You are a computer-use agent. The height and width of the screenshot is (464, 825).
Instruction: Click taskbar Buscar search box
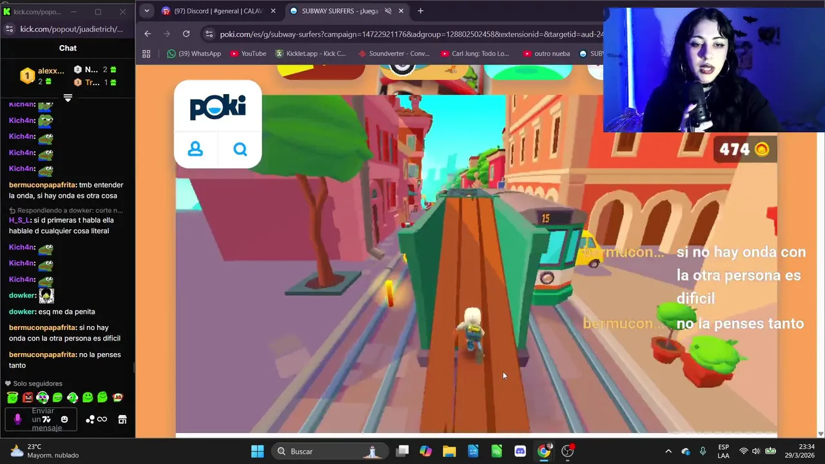click(330, 451)
